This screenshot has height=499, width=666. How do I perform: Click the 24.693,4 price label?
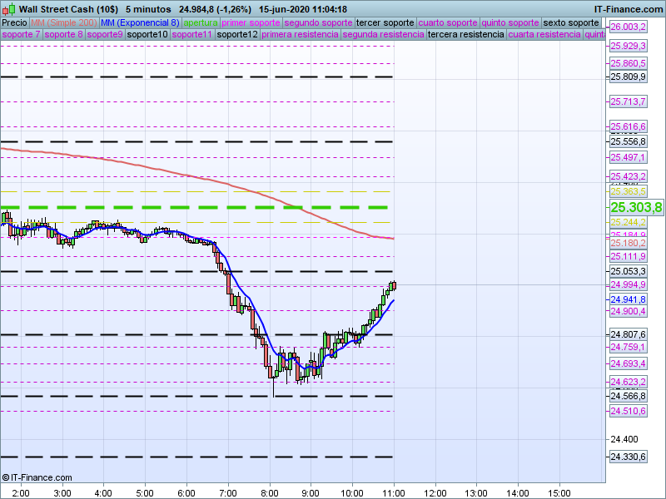(x=629, y=363)
